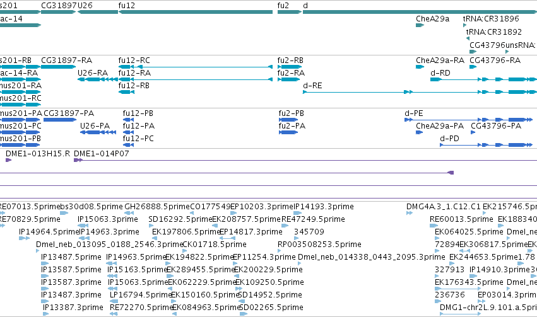Select EST RE72270.5prime

[114, 314]
